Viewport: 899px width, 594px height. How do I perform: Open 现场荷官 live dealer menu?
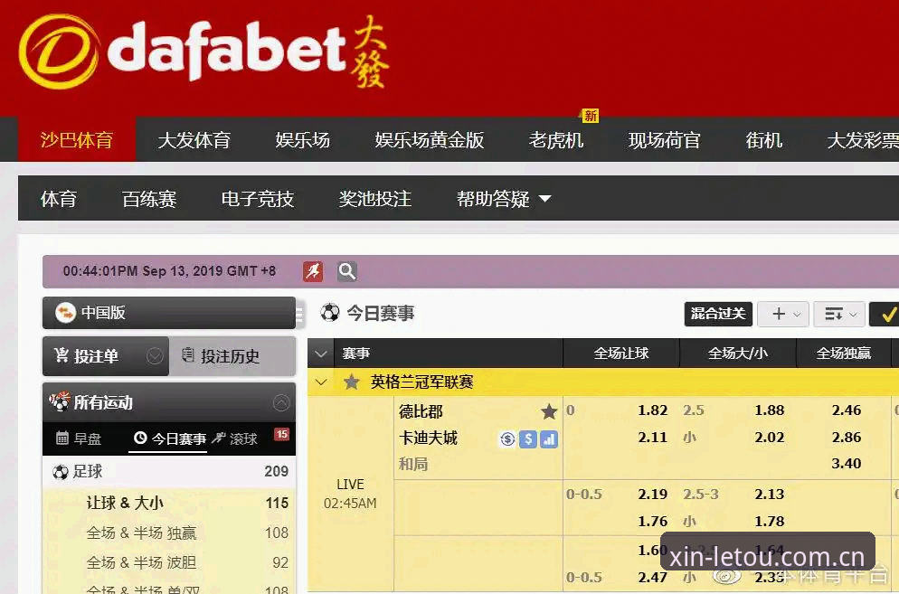(x=664, y=140)
